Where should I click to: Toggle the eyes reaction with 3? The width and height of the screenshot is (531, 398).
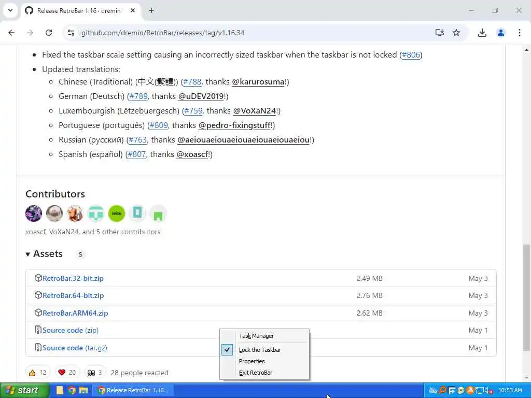95,373
